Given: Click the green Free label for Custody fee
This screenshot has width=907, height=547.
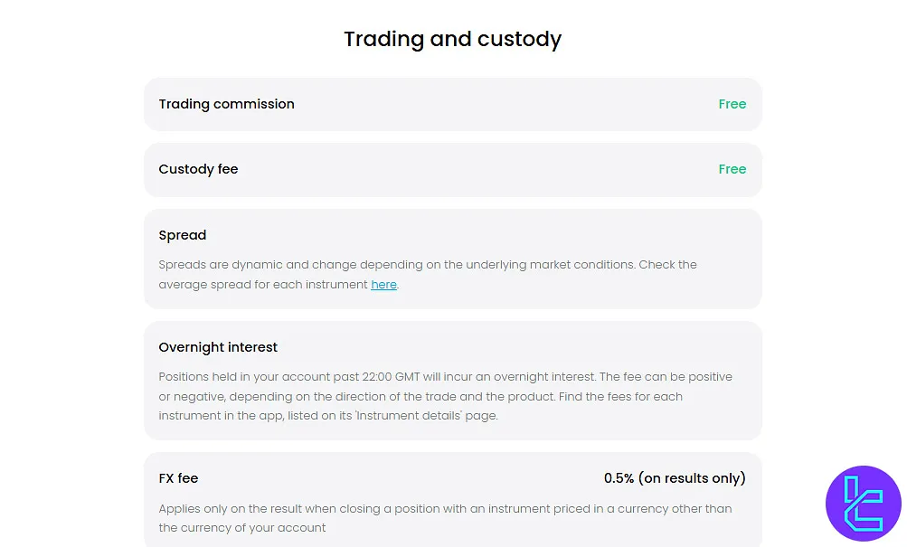Looking at the screenshot, I should click(732, 169).
